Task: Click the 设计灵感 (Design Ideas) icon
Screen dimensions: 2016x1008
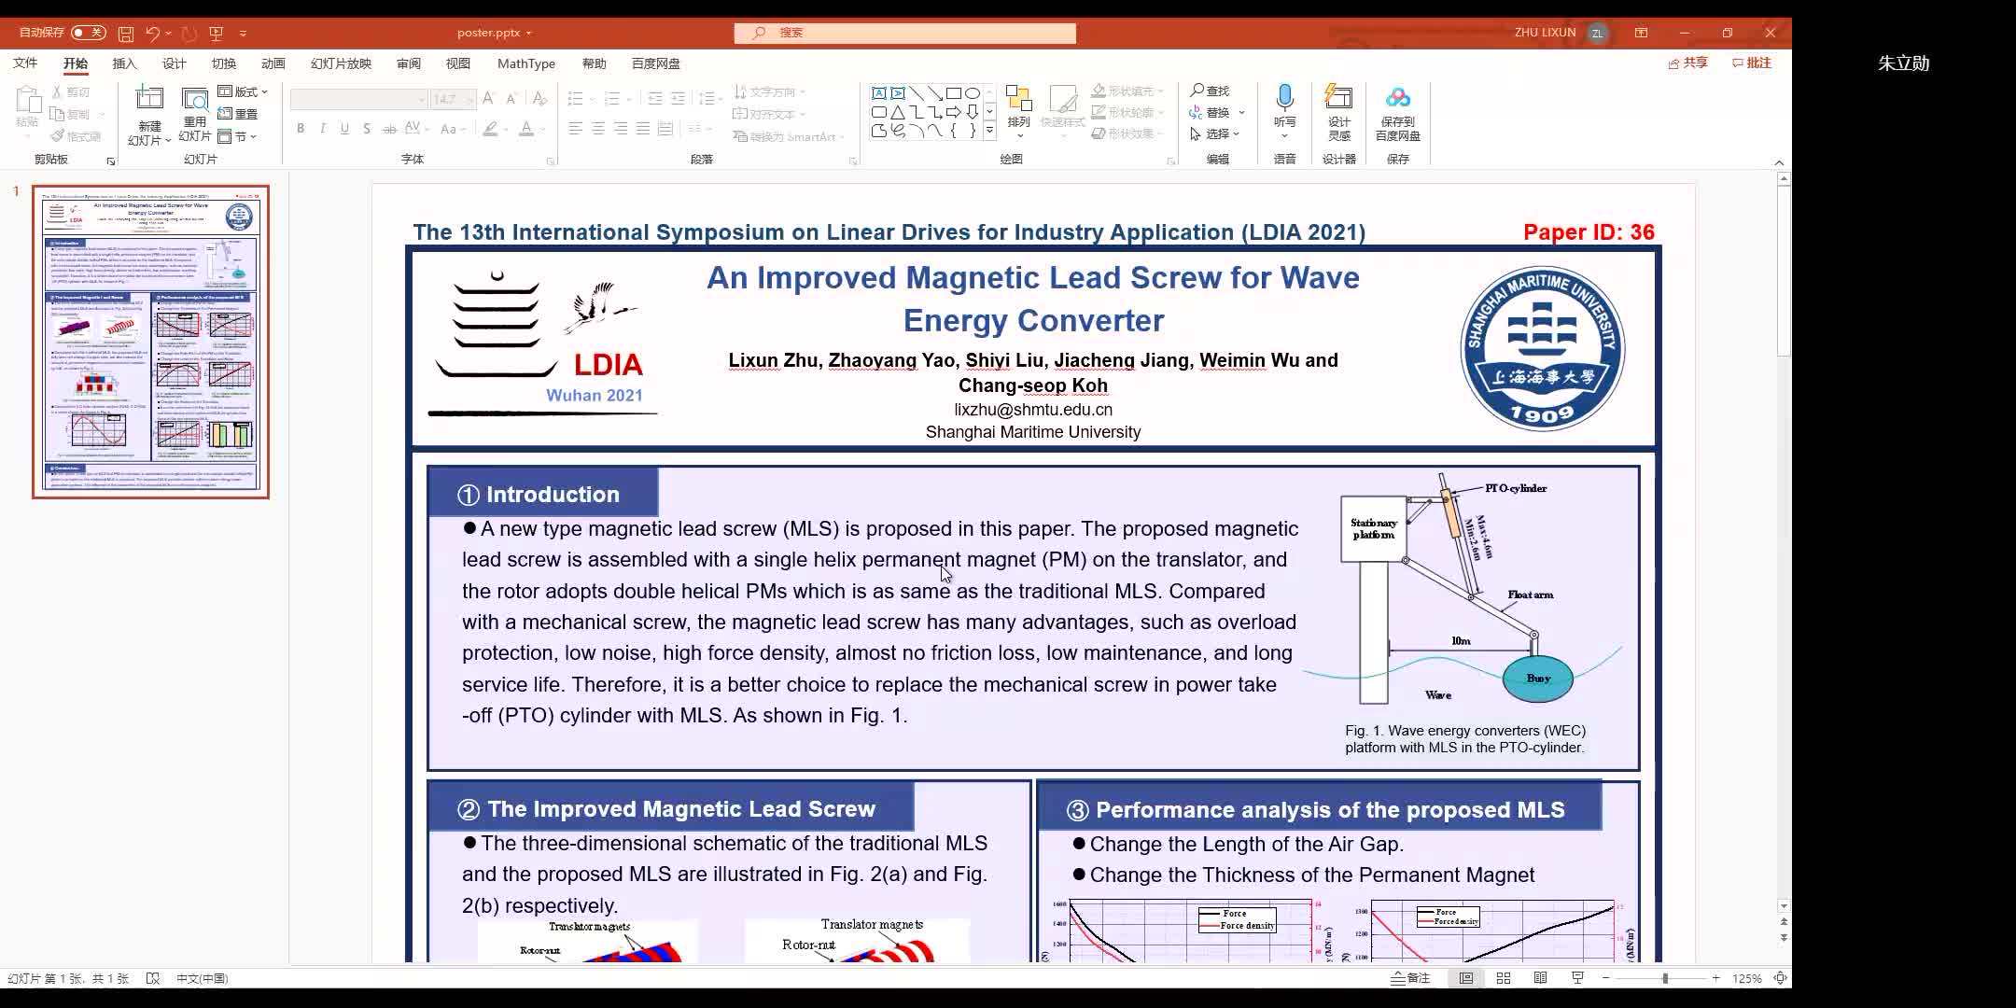Action: click(1338, 98)
